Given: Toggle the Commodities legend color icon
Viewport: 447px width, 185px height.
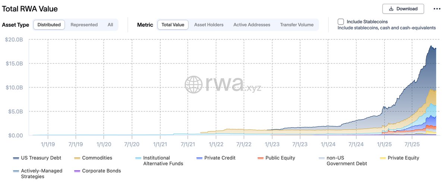Looking at the screenshot, I should coord(77,158).
